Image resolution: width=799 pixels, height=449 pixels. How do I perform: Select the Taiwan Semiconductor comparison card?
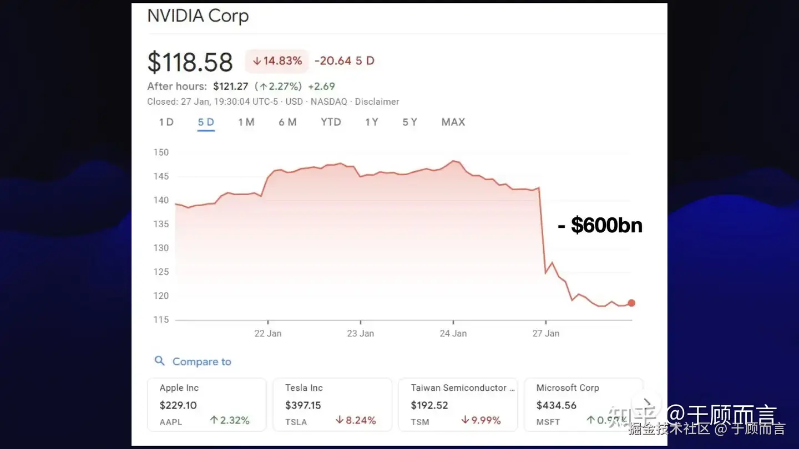click(x=458, y=405)
